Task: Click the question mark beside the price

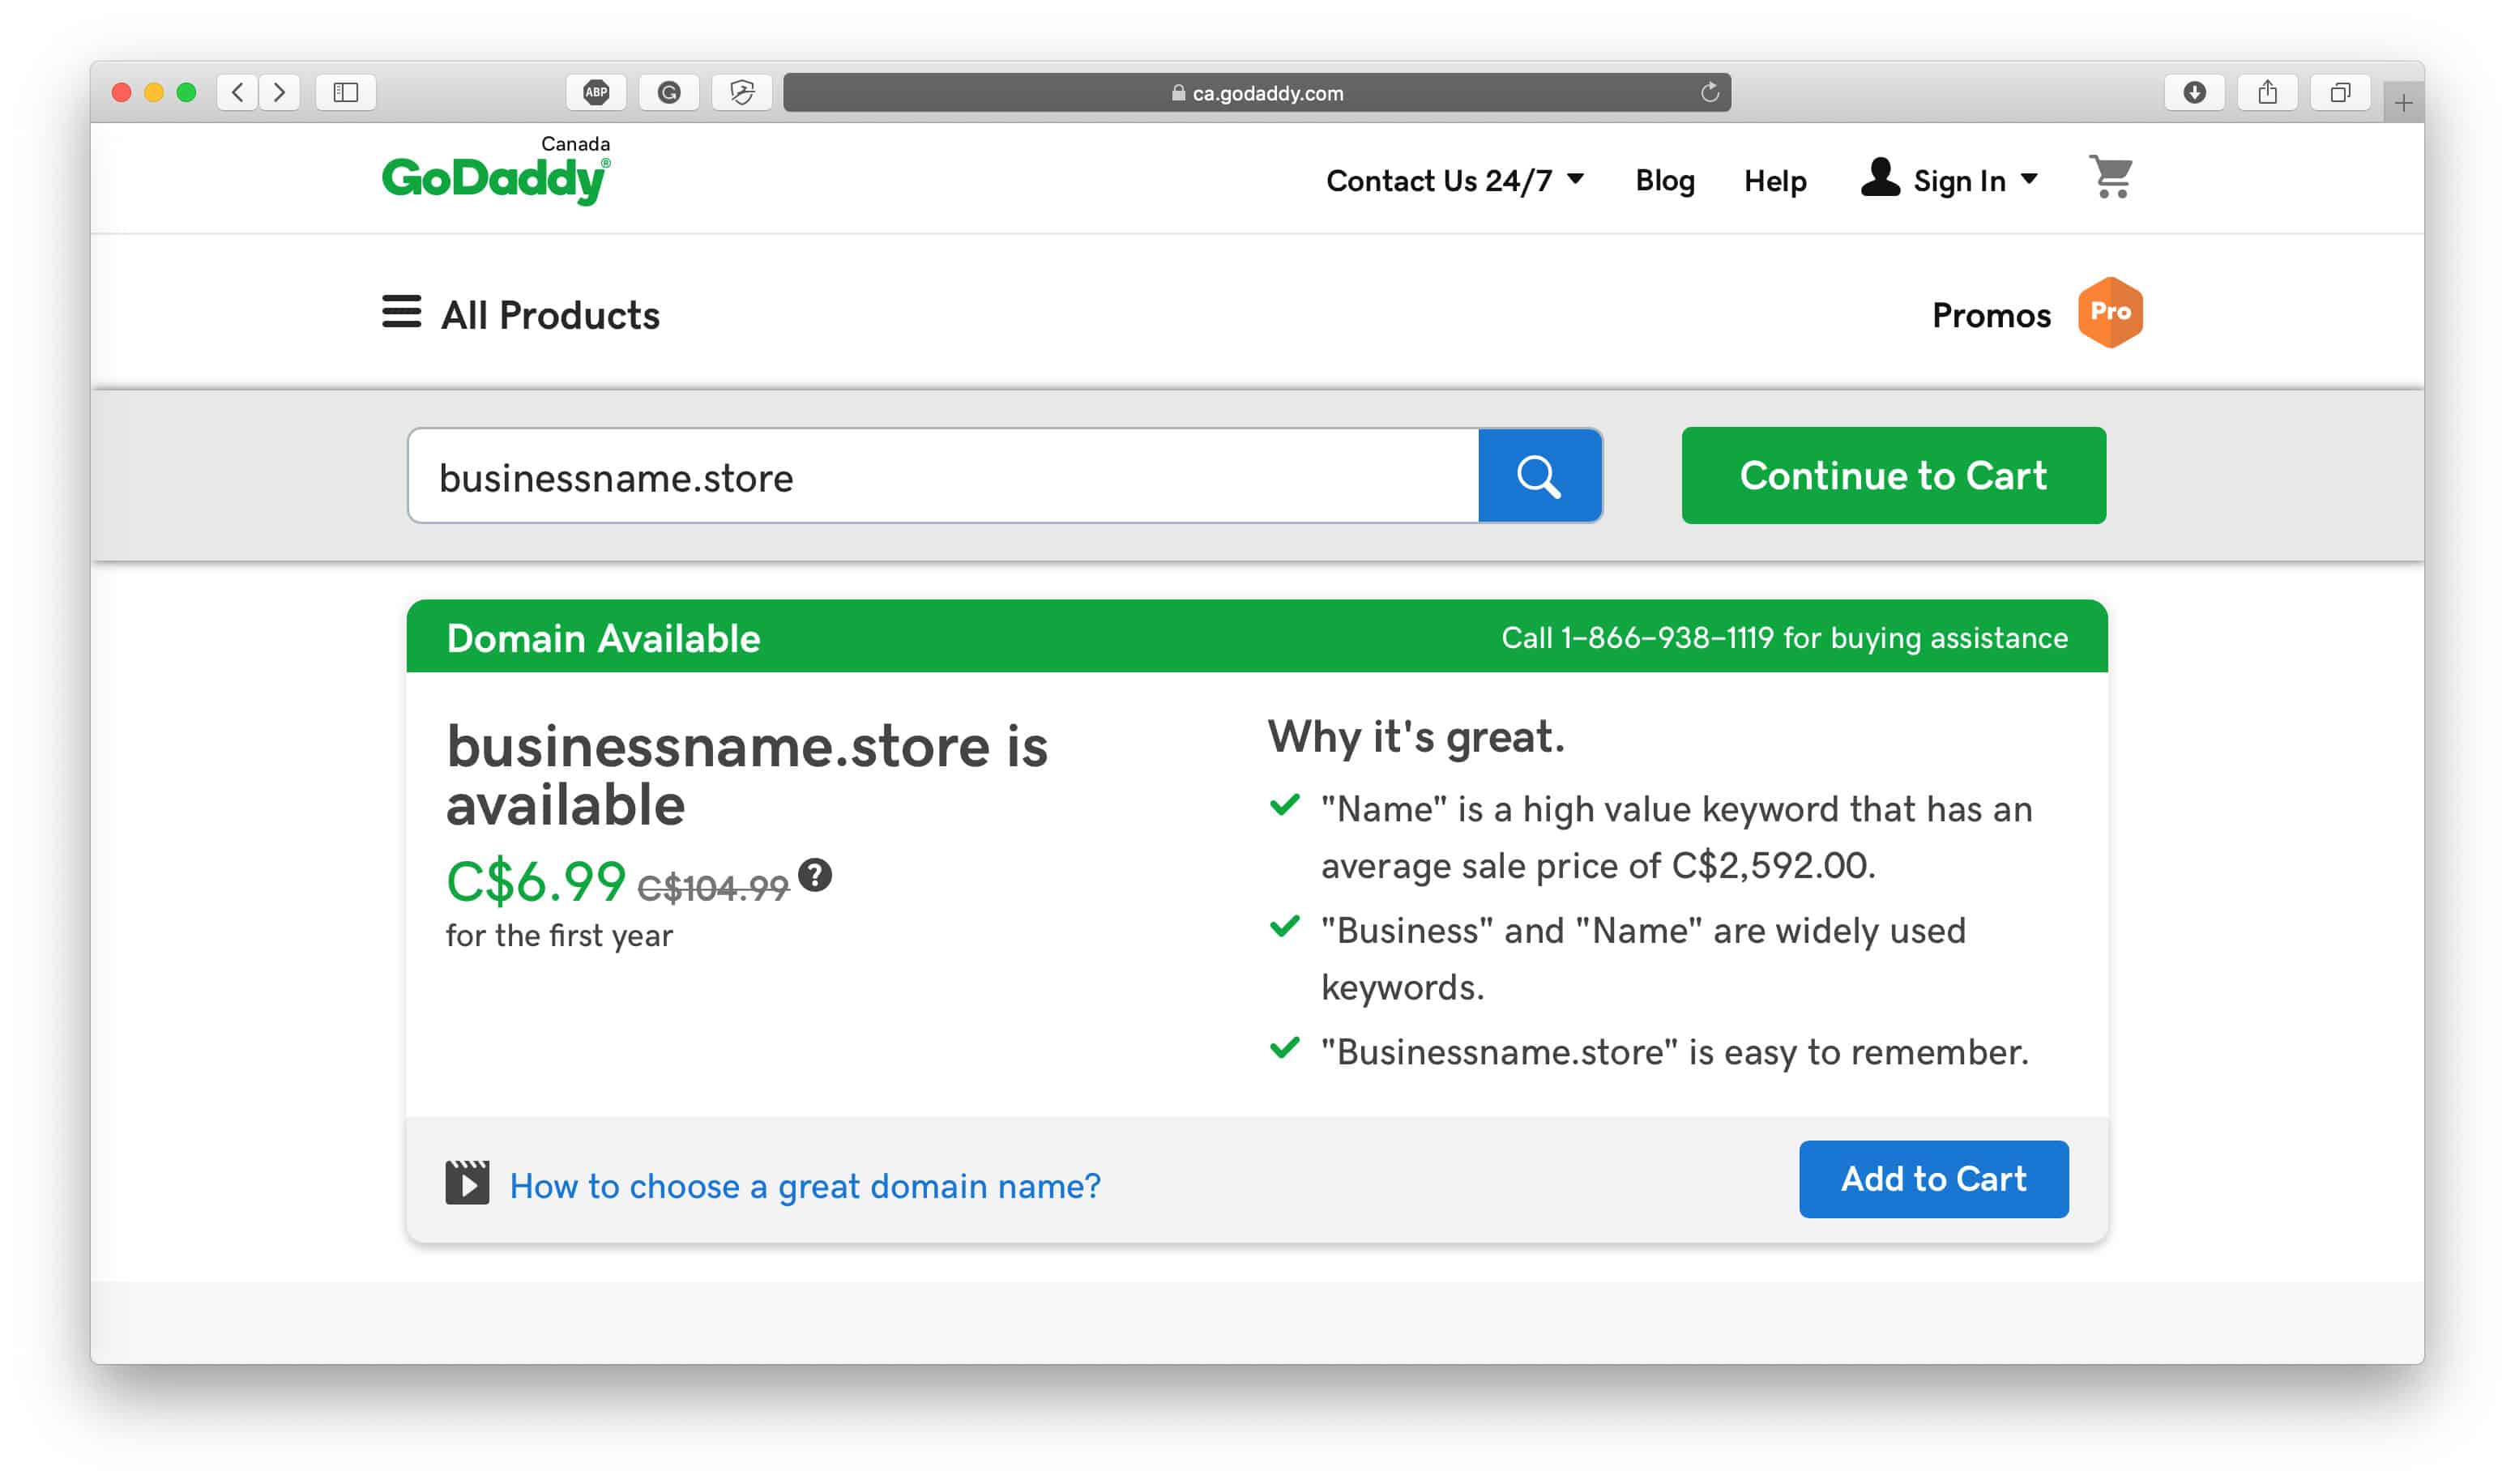Action: pyautogui.click(x=817, y=876)
